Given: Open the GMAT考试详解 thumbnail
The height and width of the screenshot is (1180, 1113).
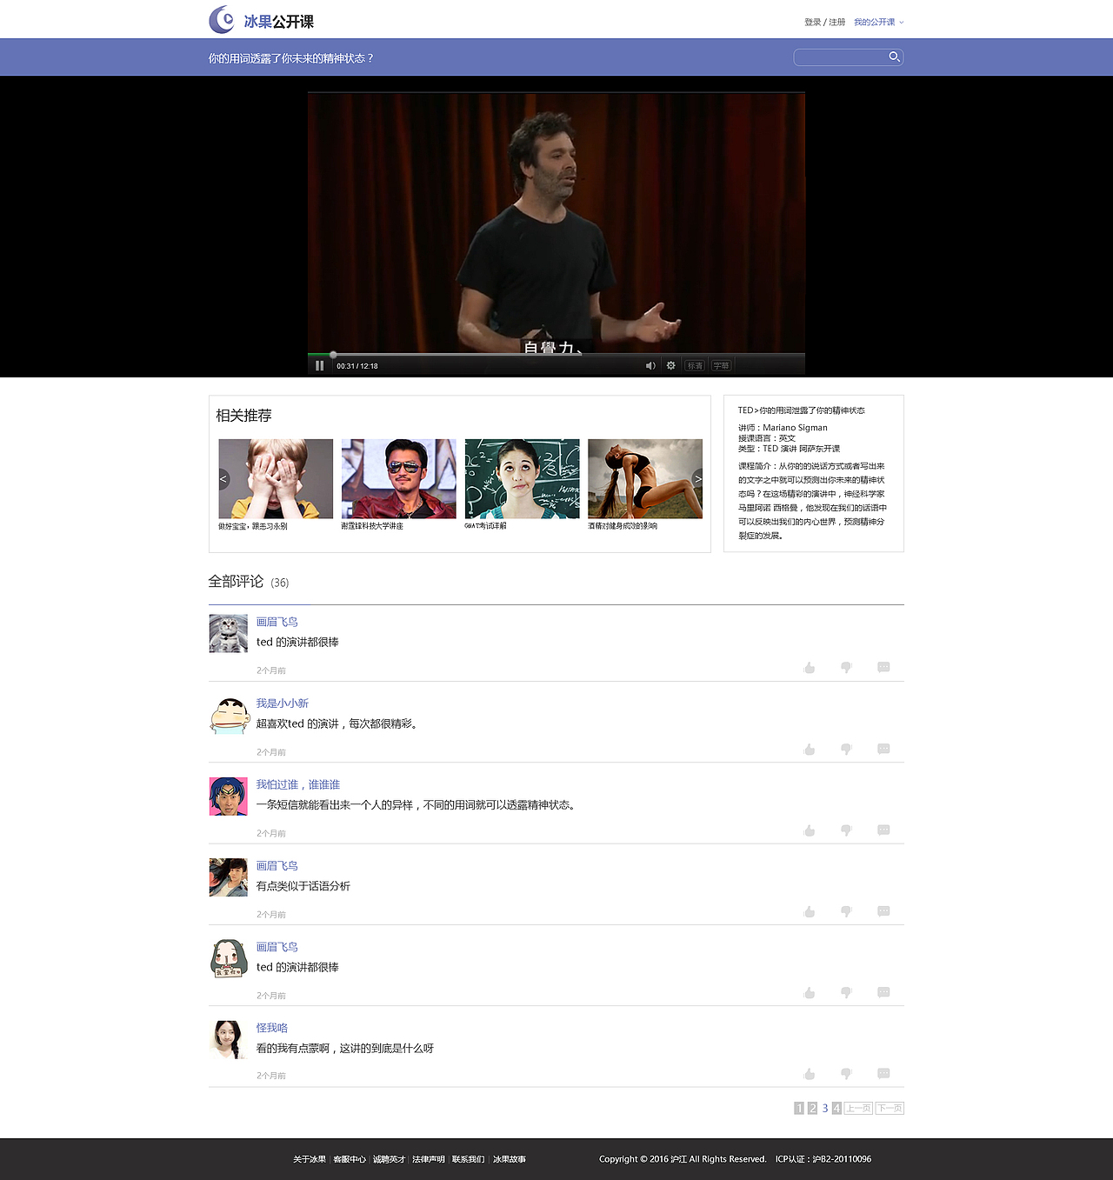Looking at the screenshot, I should [522, 479].
